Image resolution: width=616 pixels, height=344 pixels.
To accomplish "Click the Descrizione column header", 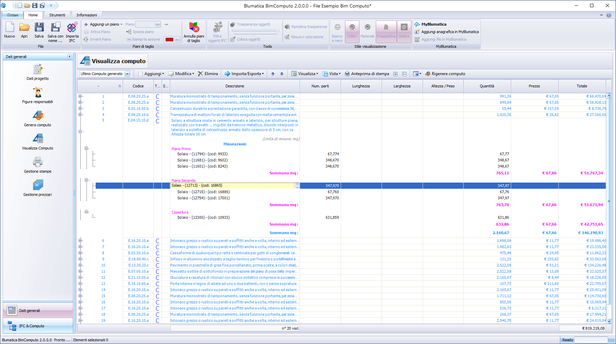I will (x=235, y=86).
